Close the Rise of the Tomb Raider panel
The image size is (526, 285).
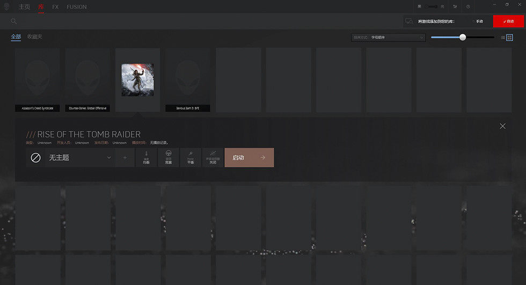coord(502,126)
